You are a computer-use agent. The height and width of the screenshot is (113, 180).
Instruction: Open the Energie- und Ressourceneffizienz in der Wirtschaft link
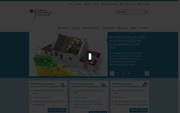point(88,104)
